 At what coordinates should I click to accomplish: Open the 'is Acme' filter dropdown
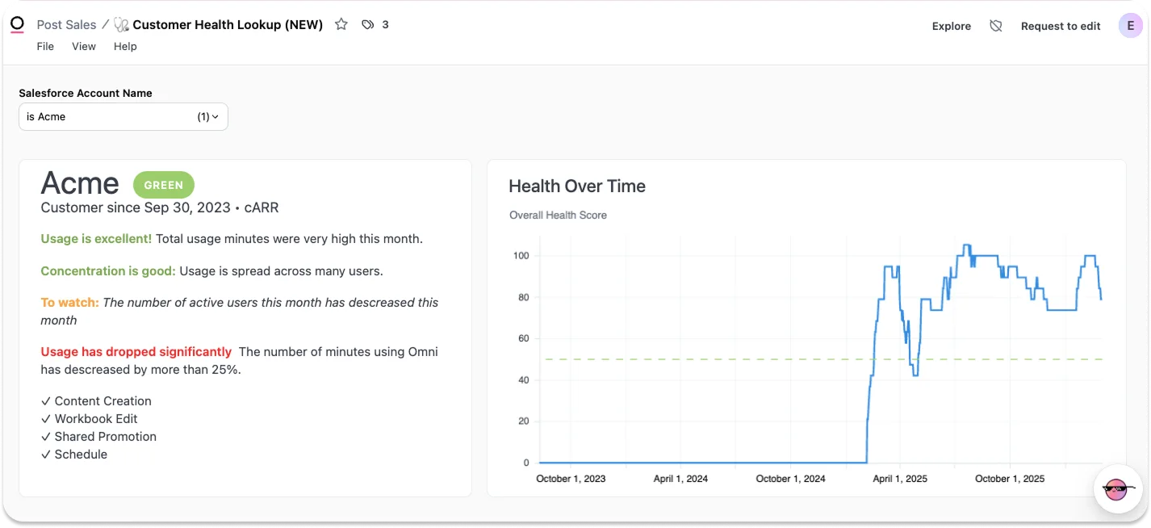[x=123, y=117]
